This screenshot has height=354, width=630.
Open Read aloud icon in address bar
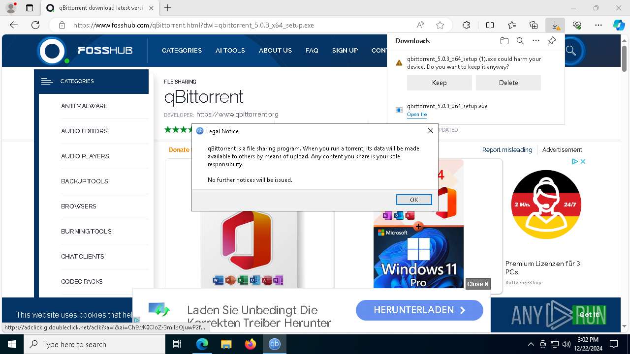pyautogui.click(x=420, y=25)
